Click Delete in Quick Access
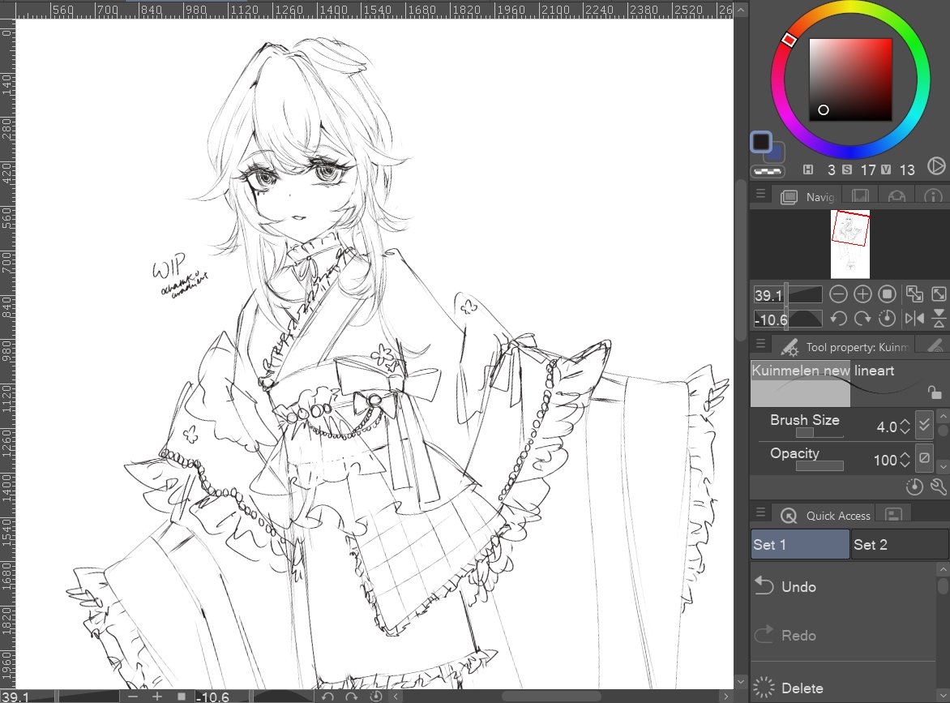This screenshot has width=950, height=703. pos(843,688)
